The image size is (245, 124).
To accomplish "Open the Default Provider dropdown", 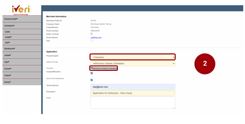I will click(133, 63).
